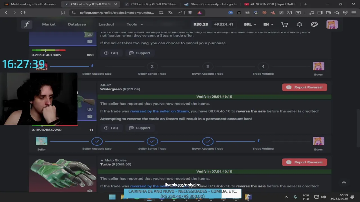Open the browser sidebar panel icon
360x202 pixels.
tap(320, 13)
